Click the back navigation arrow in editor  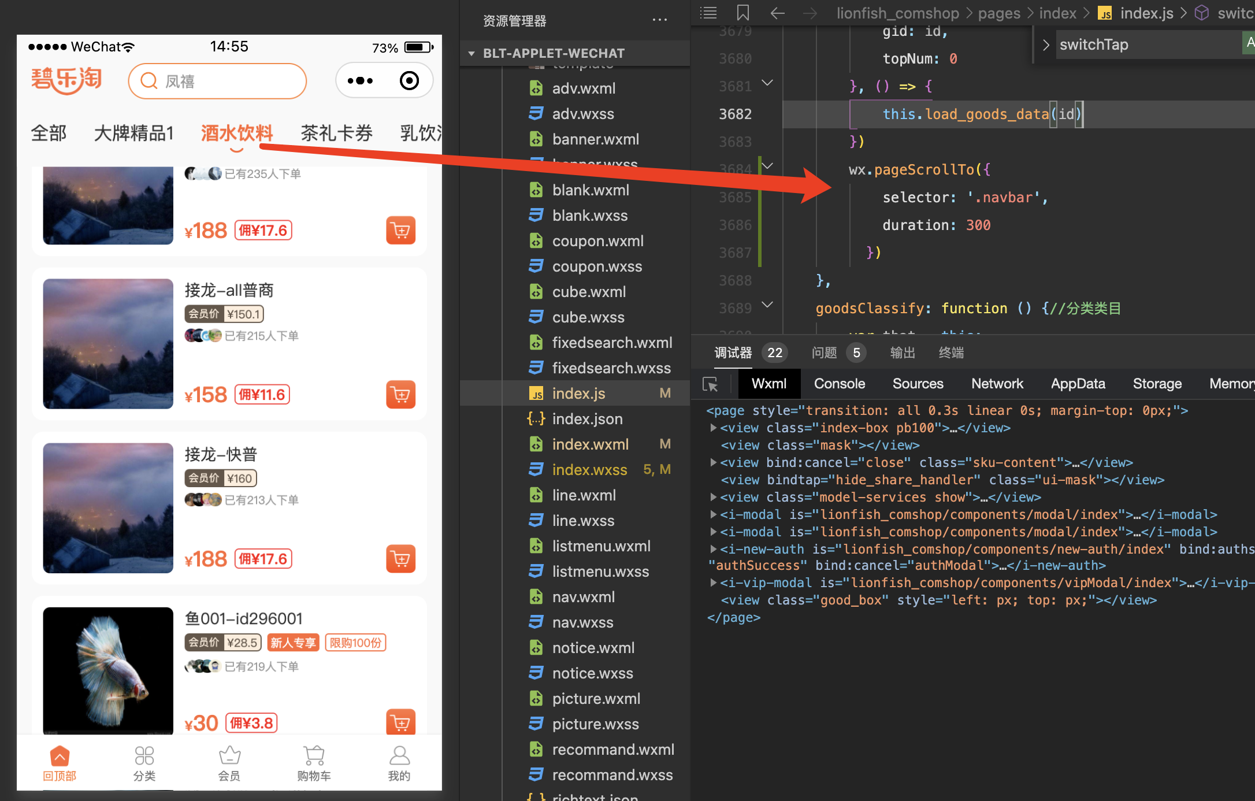click(x=778, y=13)
